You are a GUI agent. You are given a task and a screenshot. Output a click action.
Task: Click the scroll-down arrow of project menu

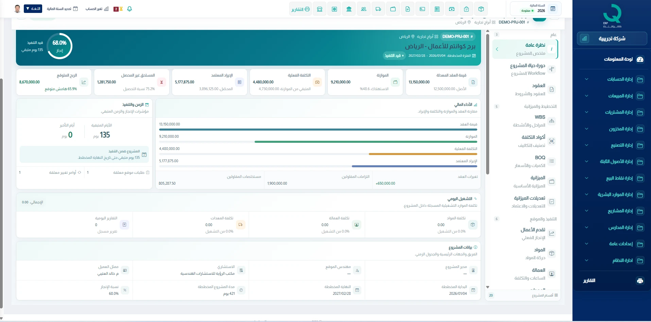pyautogui.click(x=487, y=287)
